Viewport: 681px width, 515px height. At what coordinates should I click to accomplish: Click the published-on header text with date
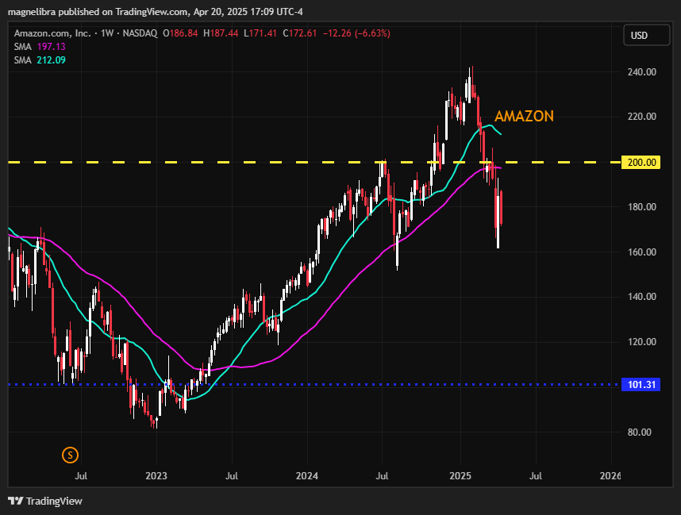pos(156,12)
